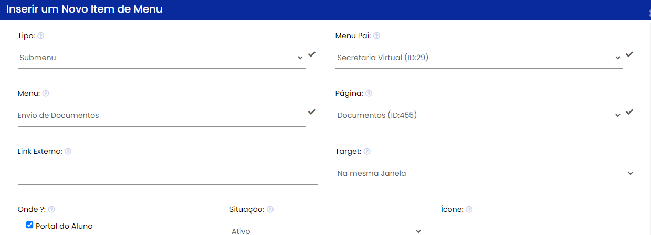Screen dimensions: 651x235
Task: Expand the Situação dropdown showing Ativo
Action: (325, 231)
